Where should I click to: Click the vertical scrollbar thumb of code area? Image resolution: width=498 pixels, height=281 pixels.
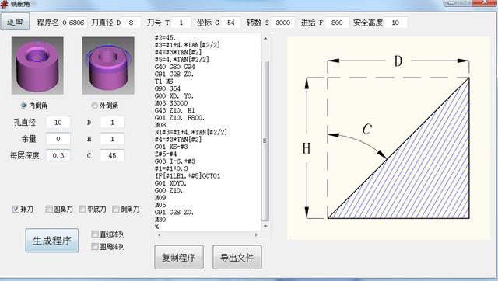pos(265,140)
